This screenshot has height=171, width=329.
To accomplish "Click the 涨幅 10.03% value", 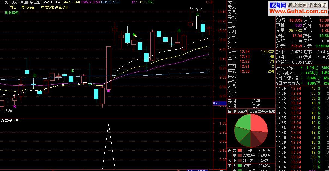I will (295, 20).
